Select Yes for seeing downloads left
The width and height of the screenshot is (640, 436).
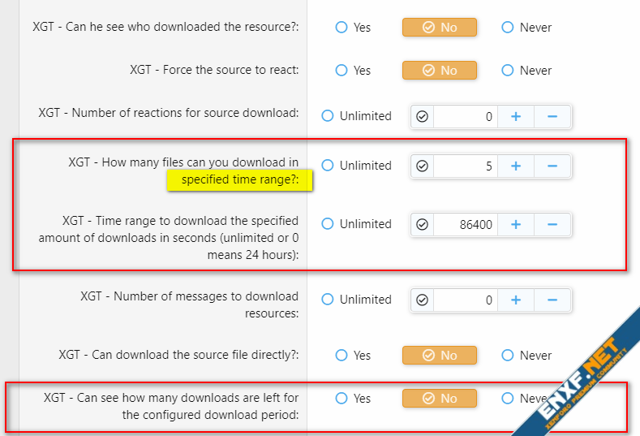click(x=341, y=399)
